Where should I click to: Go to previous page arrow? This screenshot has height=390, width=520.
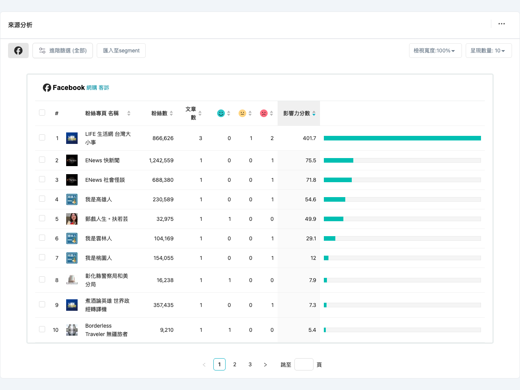pyautogui.click(x=204, y=365)
